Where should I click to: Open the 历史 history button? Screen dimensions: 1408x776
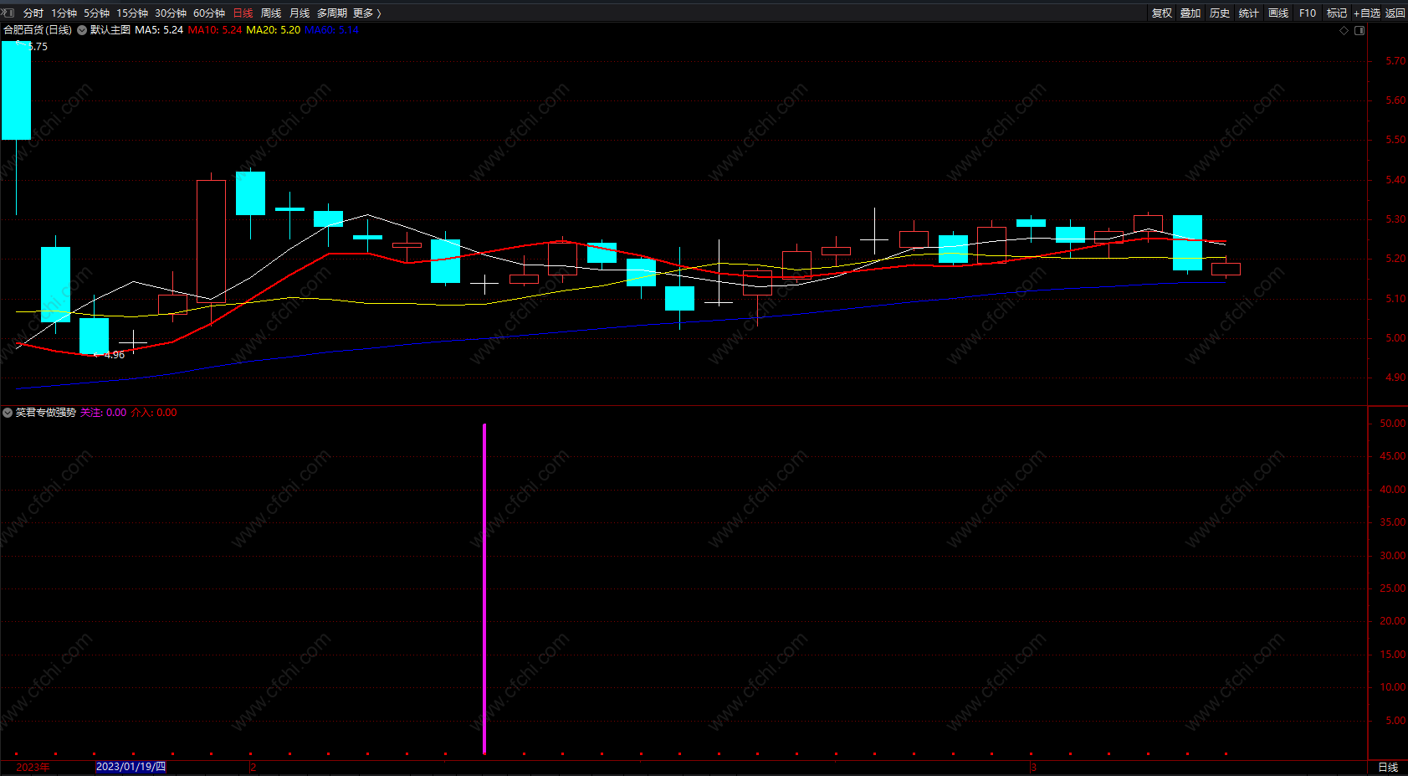point(1220,13)
